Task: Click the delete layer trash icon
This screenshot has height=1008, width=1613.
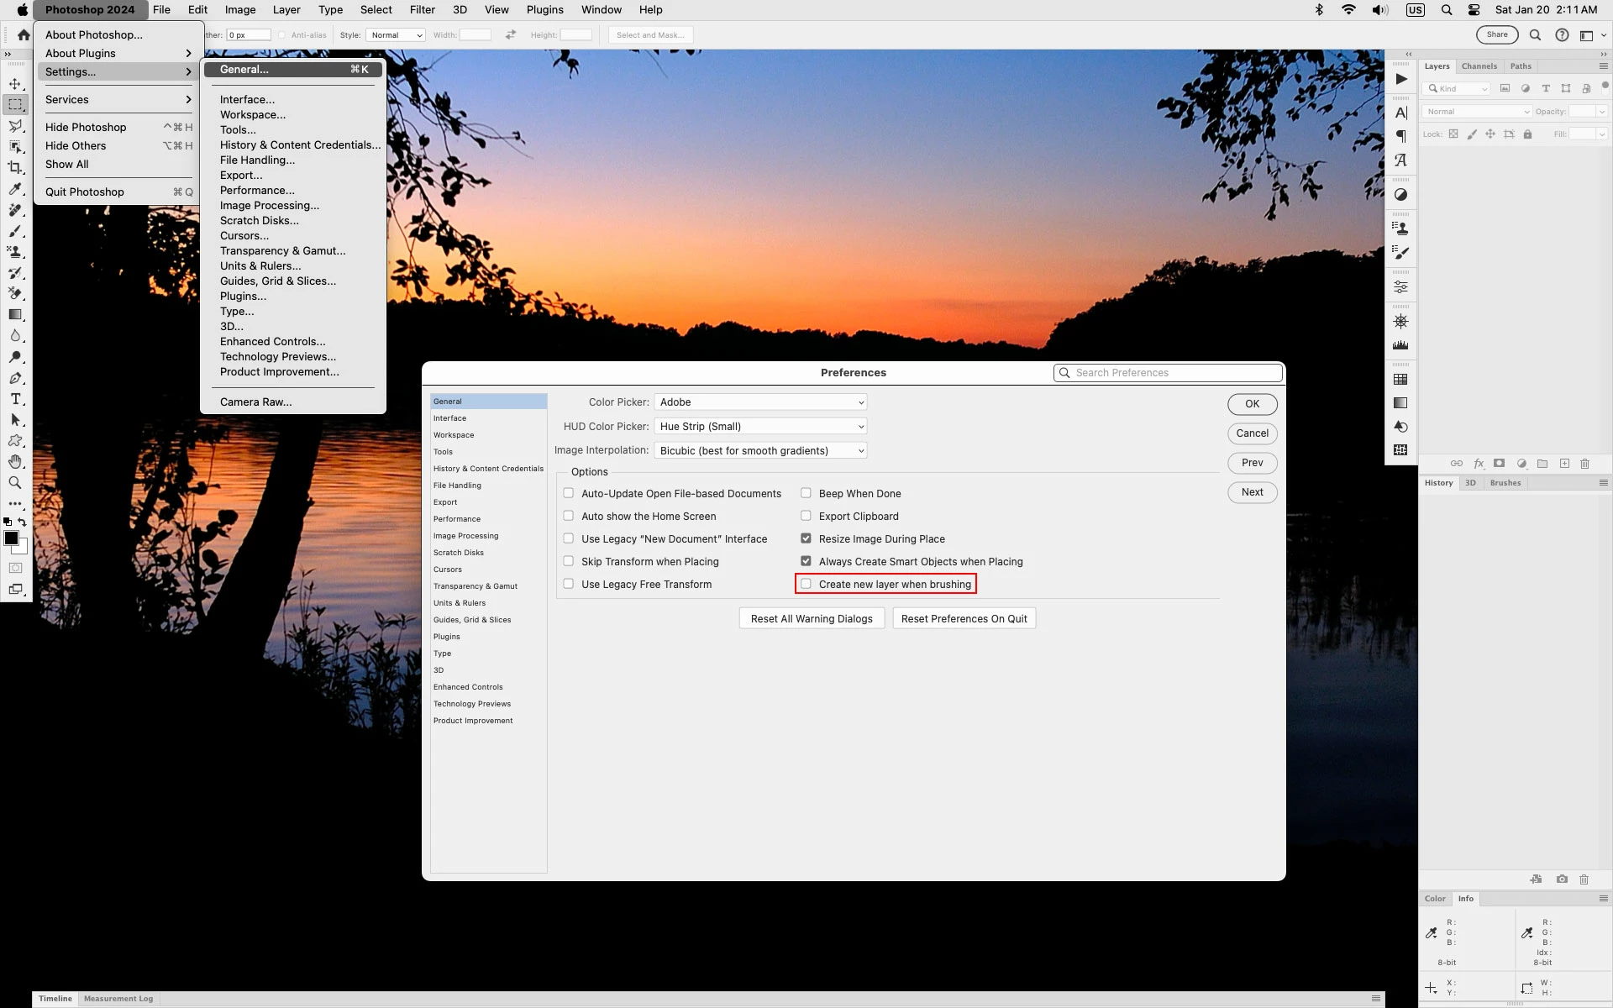Action: coord(1584,464)
